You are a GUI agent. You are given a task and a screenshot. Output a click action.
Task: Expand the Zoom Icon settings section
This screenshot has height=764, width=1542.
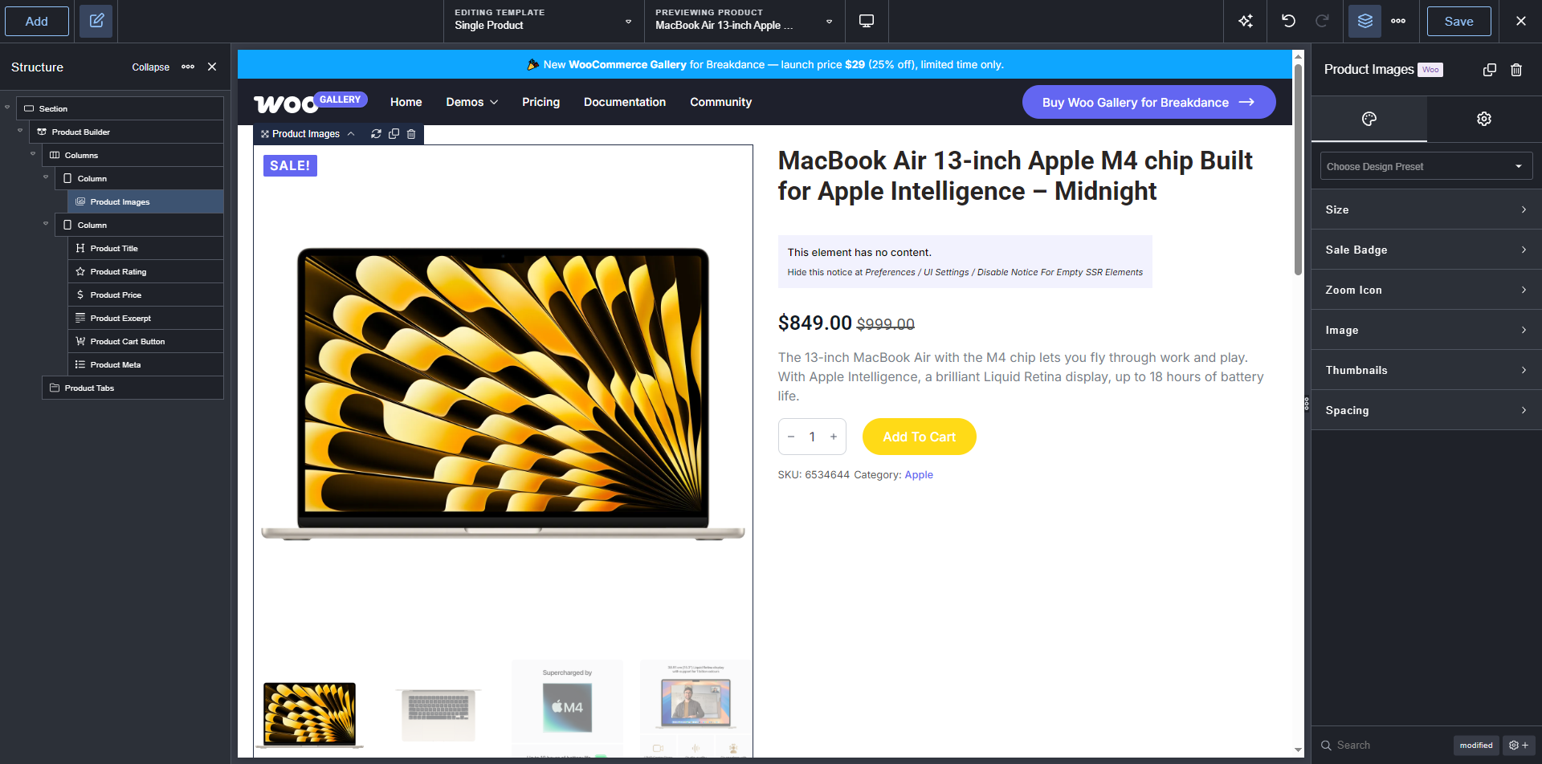click(1426, 290)
